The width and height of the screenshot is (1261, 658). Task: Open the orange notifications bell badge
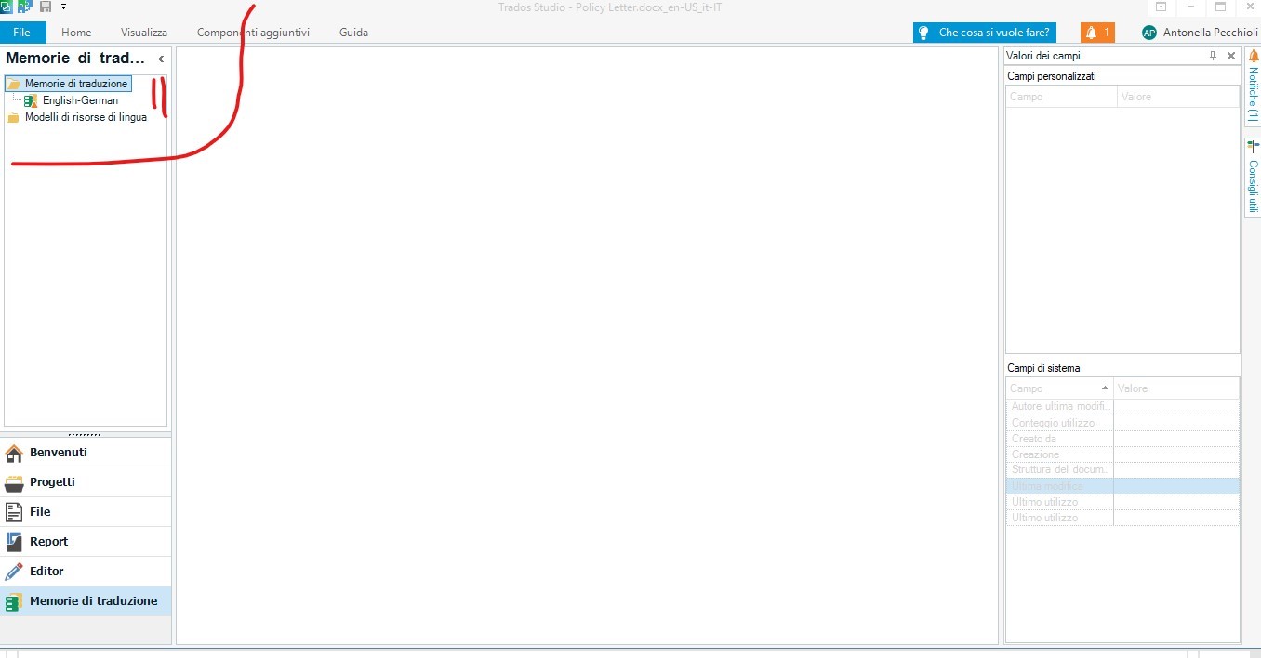pyautogui.click(x=1097, y=33)
